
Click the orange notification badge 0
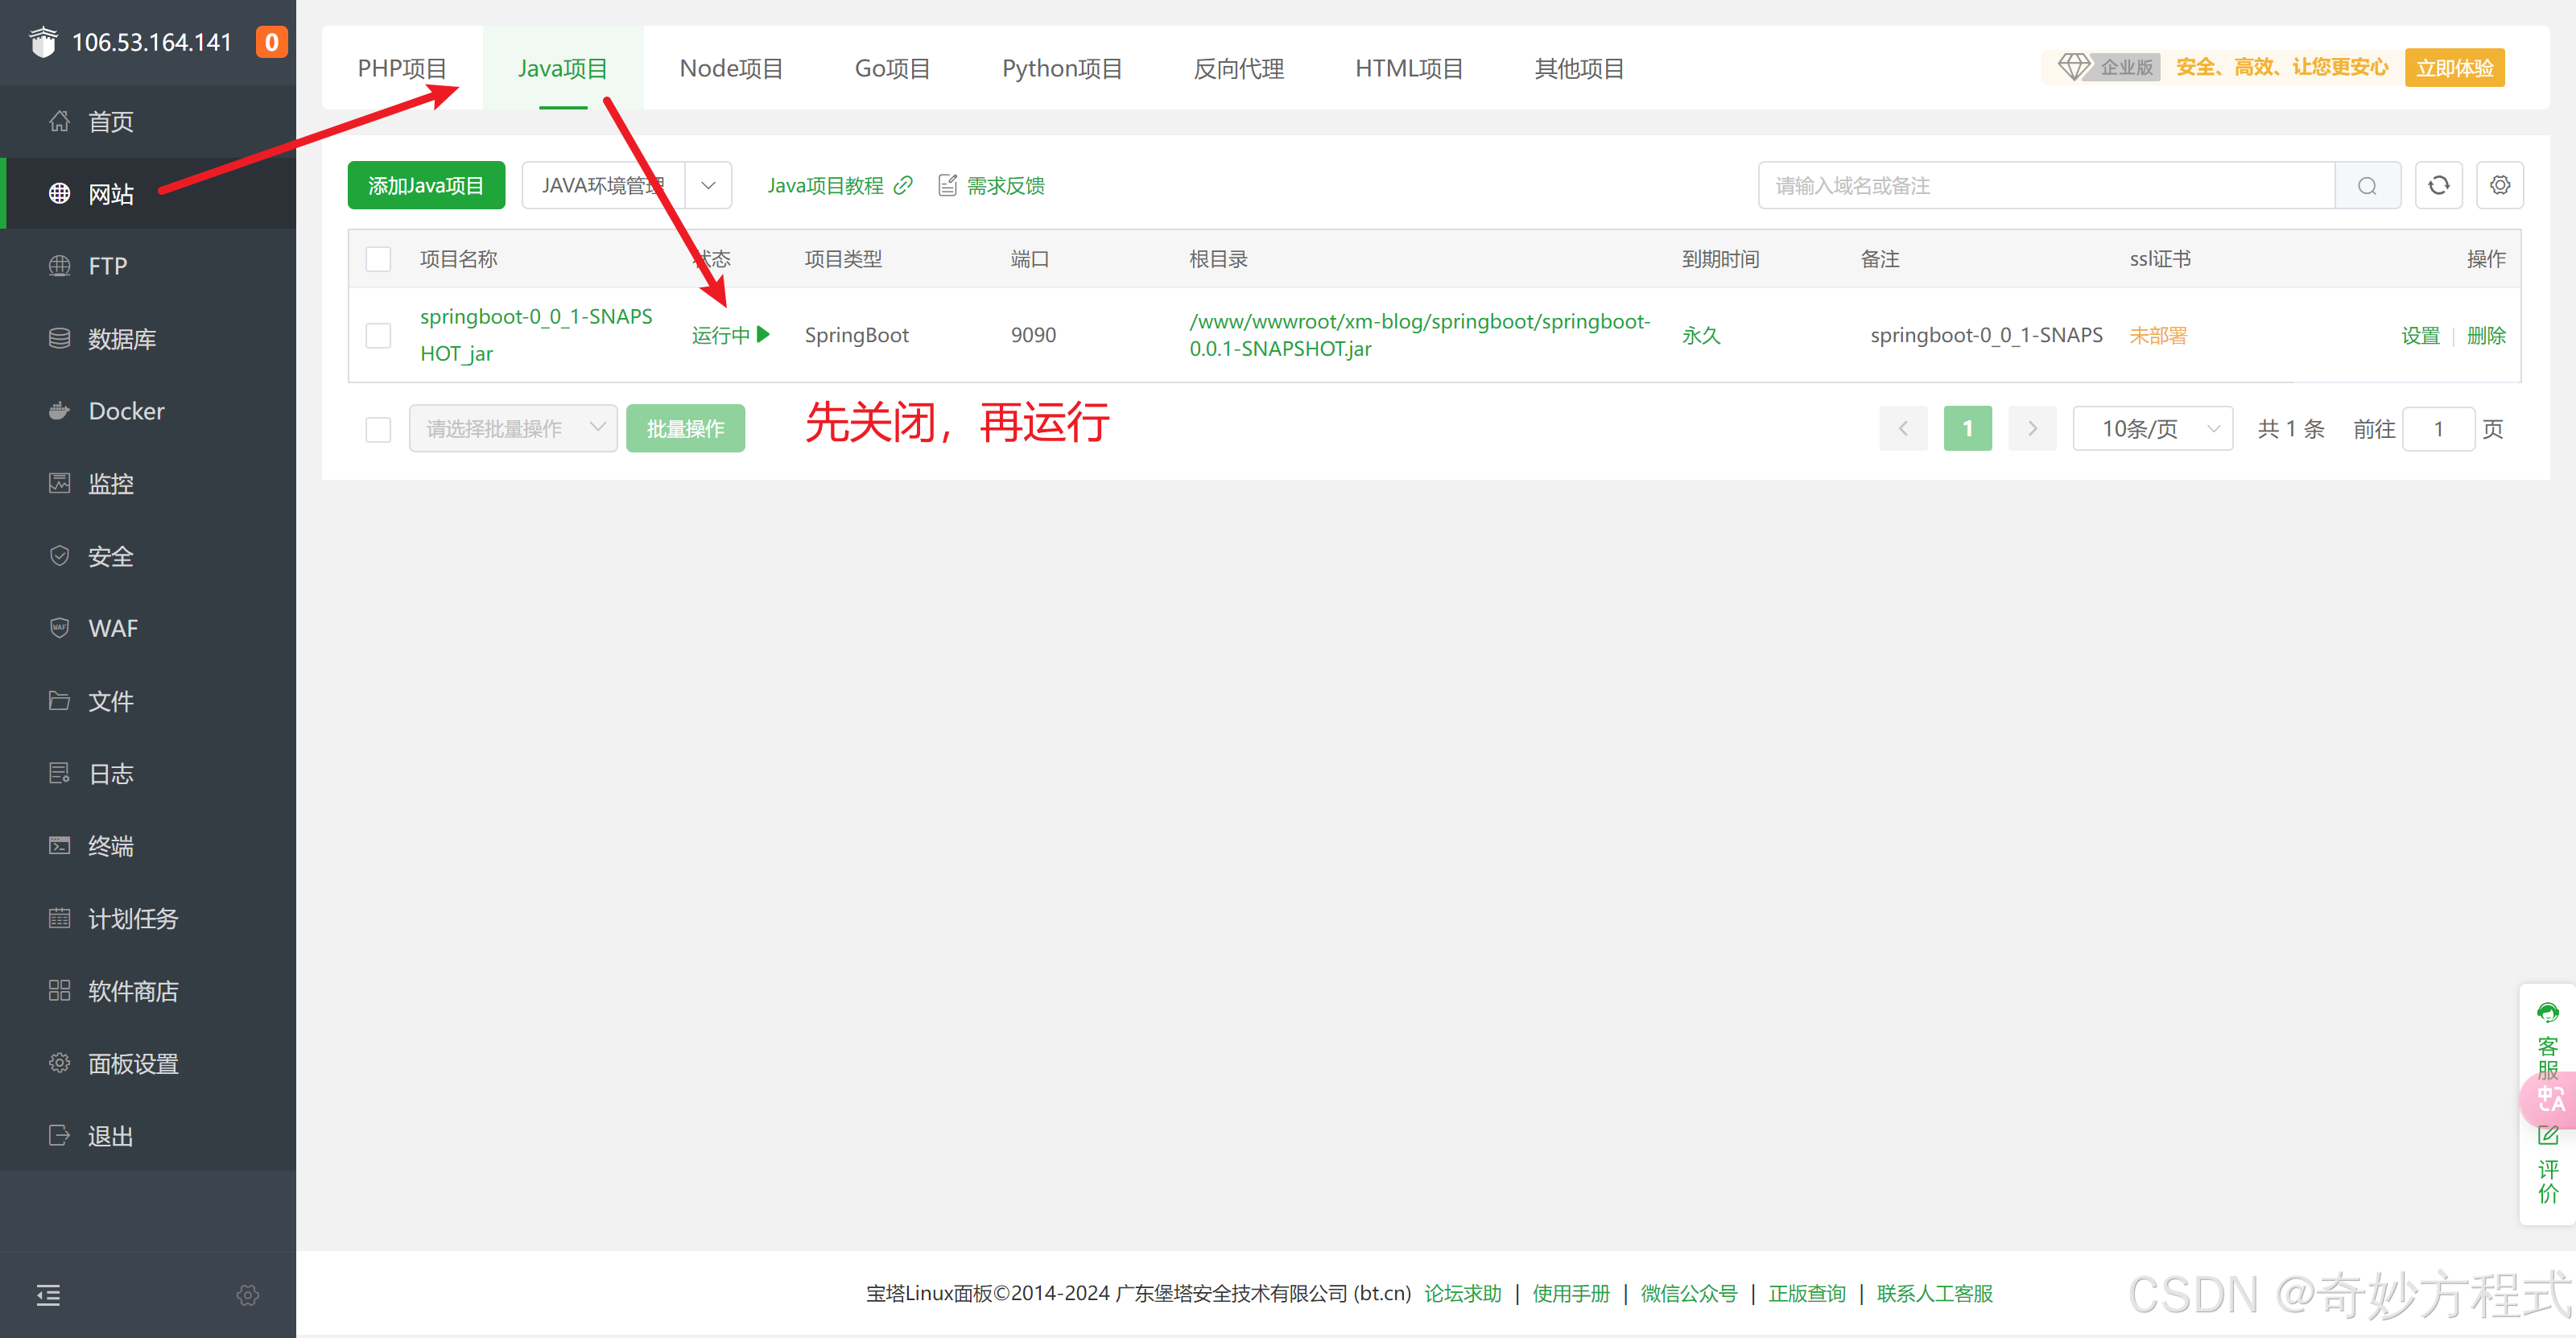click(271, 42)
